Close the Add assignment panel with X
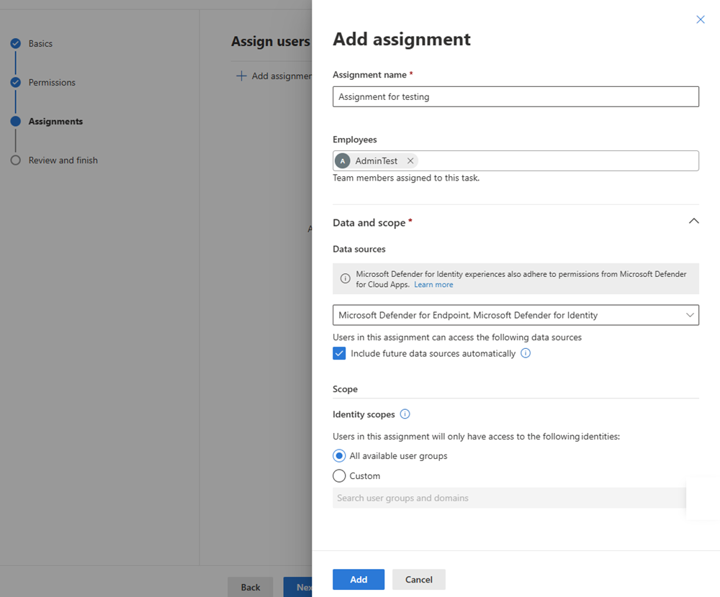The height and width of the screenshot is (597, 720). [701, 19]
